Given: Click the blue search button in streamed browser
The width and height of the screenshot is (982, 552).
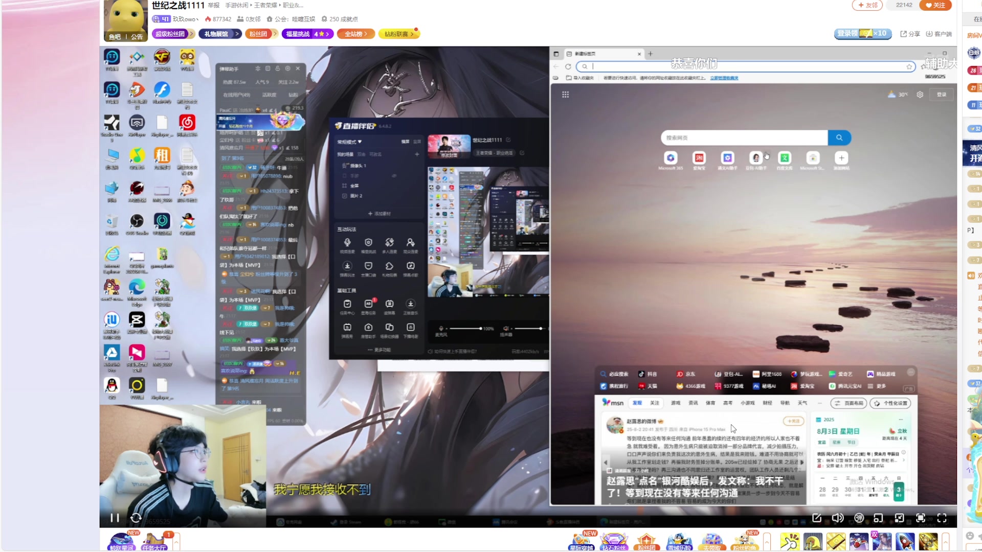Looking at the screenshot, I should (x=839, y=137).
